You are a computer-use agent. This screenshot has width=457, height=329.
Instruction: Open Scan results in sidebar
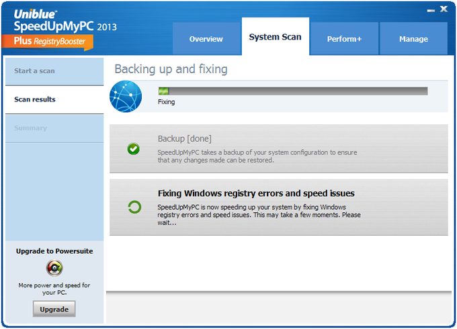[54, 99]
